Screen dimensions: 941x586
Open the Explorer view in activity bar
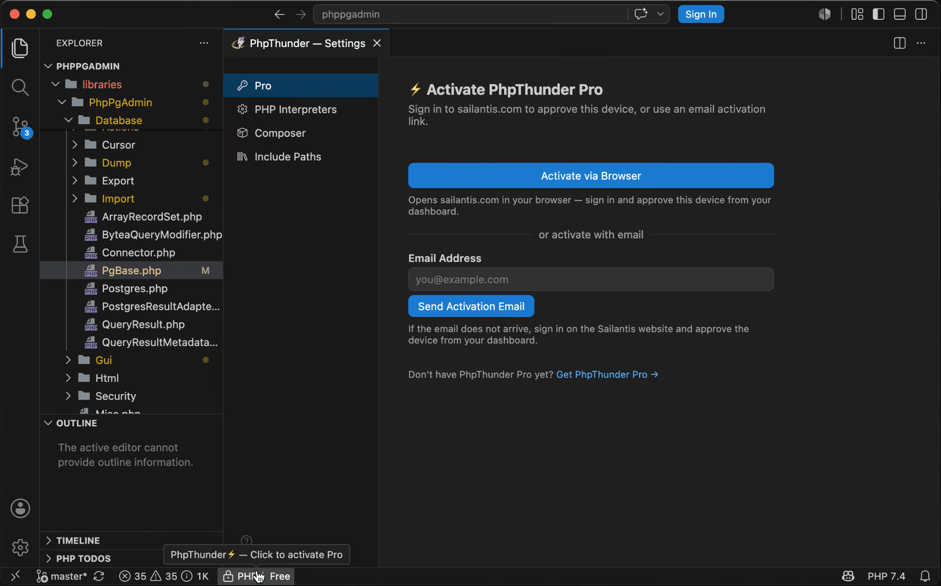pyautogui.click(x=20, y=48)
